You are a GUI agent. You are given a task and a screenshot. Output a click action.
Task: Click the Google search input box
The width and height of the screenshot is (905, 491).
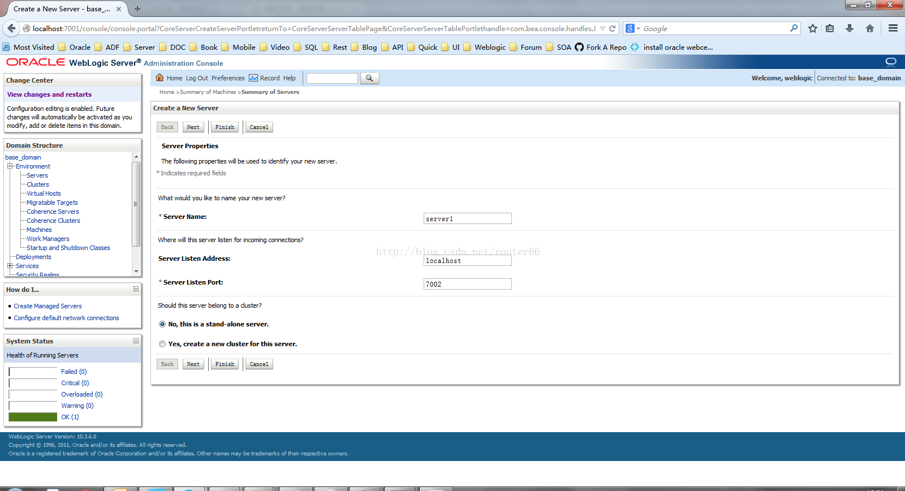716,28
